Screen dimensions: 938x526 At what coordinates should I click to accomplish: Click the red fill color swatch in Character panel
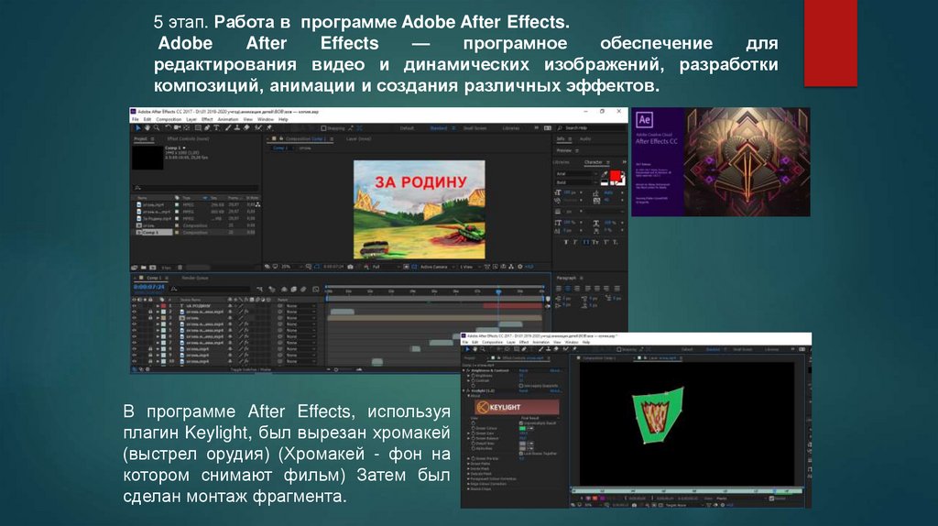615,175
